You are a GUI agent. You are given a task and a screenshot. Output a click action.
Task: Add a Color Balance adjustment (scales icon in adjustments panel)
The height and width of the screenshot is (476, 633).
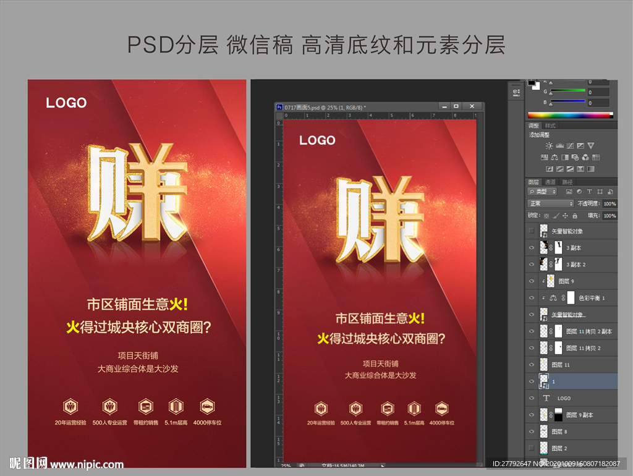tap(554, 158)
